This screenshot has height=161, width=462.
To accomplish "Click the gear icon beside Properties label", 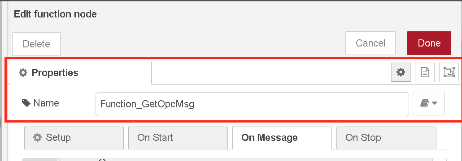I will (x=23, y=72).
